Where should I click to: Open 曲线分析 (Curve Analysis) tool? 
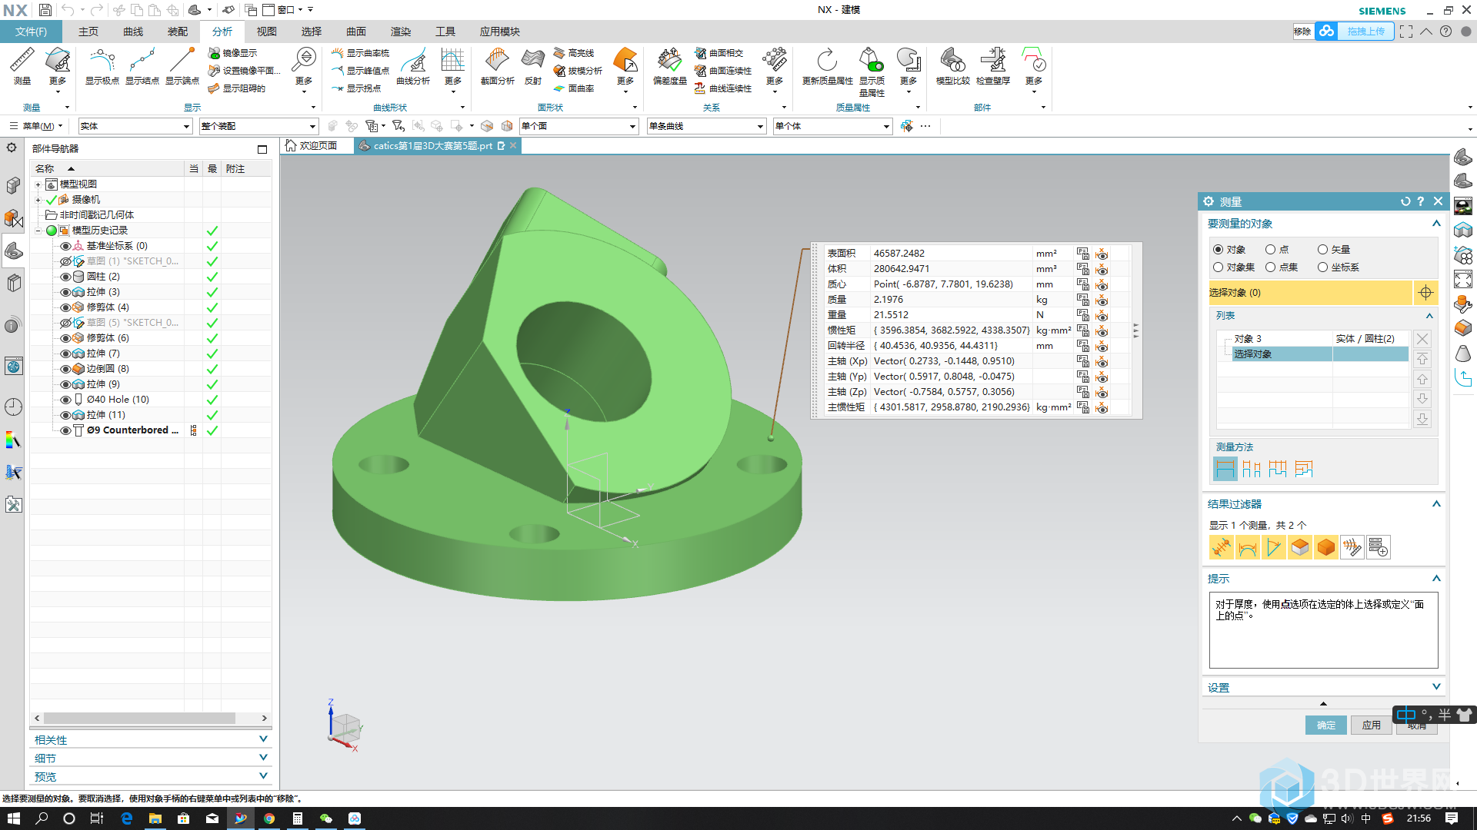413,65
